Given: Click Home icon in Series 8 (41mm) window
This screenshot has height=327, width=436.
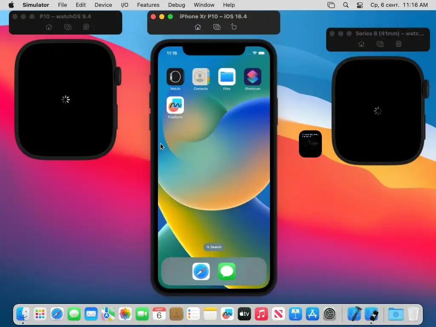Looking at the screenshot, I should (x=361, y=44).
